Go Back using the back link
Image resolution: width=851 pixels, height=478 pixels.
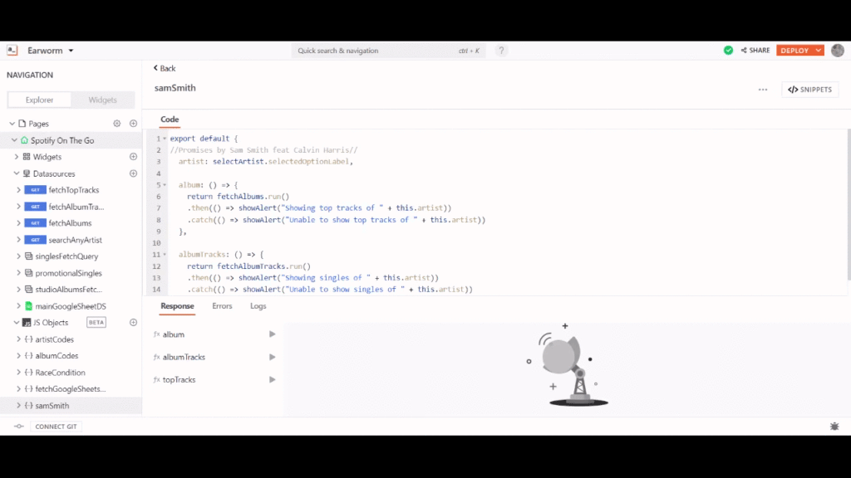(165, 68)
